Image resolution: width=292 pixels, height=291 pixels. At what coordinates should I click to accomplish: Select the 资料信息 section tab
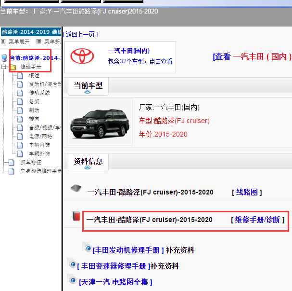(x=88, y=162)
